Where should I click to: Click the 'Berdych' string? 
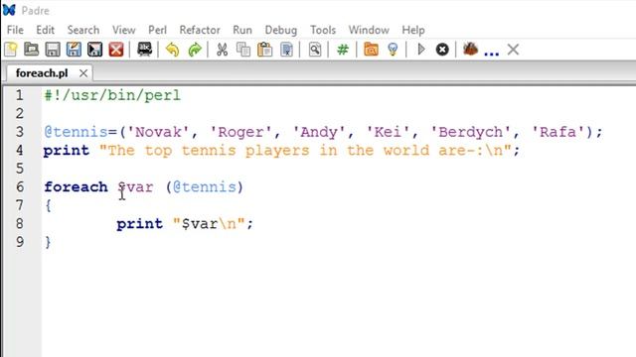coord(470,132)
